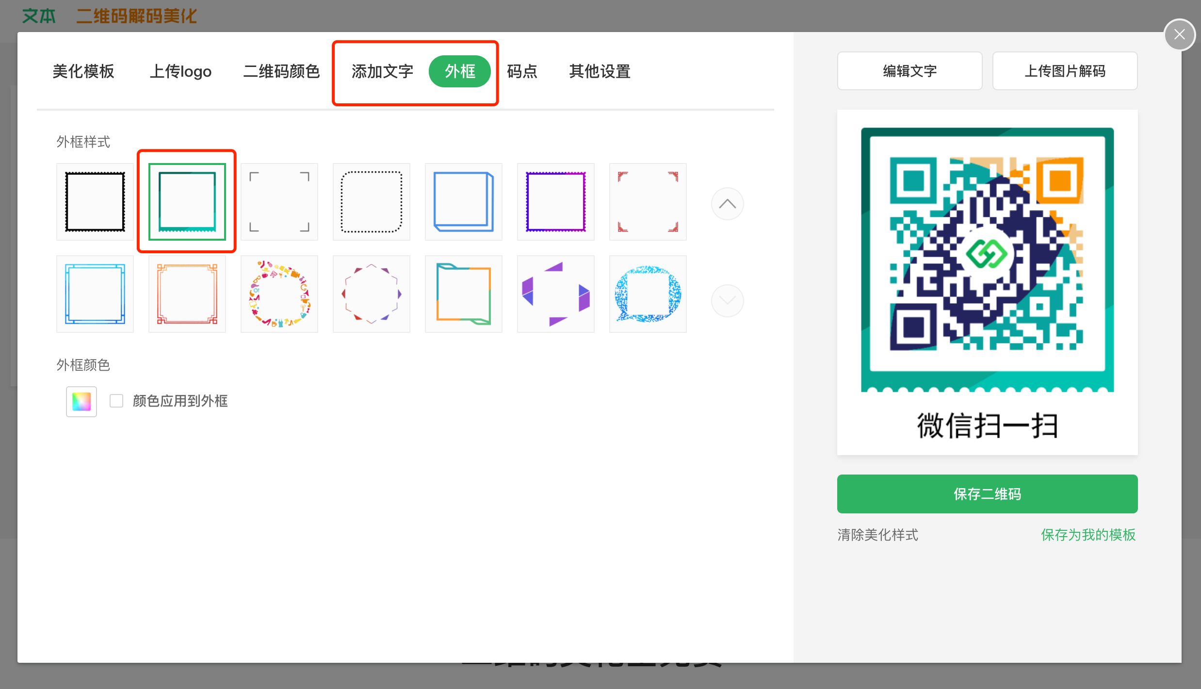1201x689 pixels.
Task: Pick the purple triangles frame style
Action: (556, 294)
